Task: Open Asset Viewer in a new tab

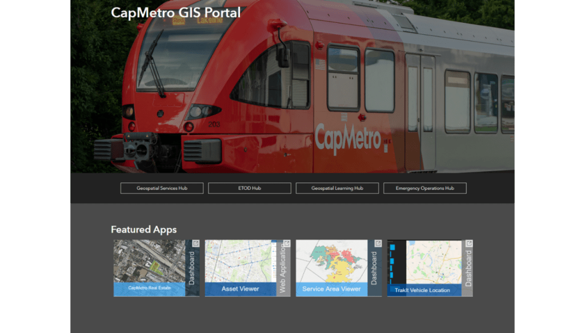Action: [x=286, y=242]
